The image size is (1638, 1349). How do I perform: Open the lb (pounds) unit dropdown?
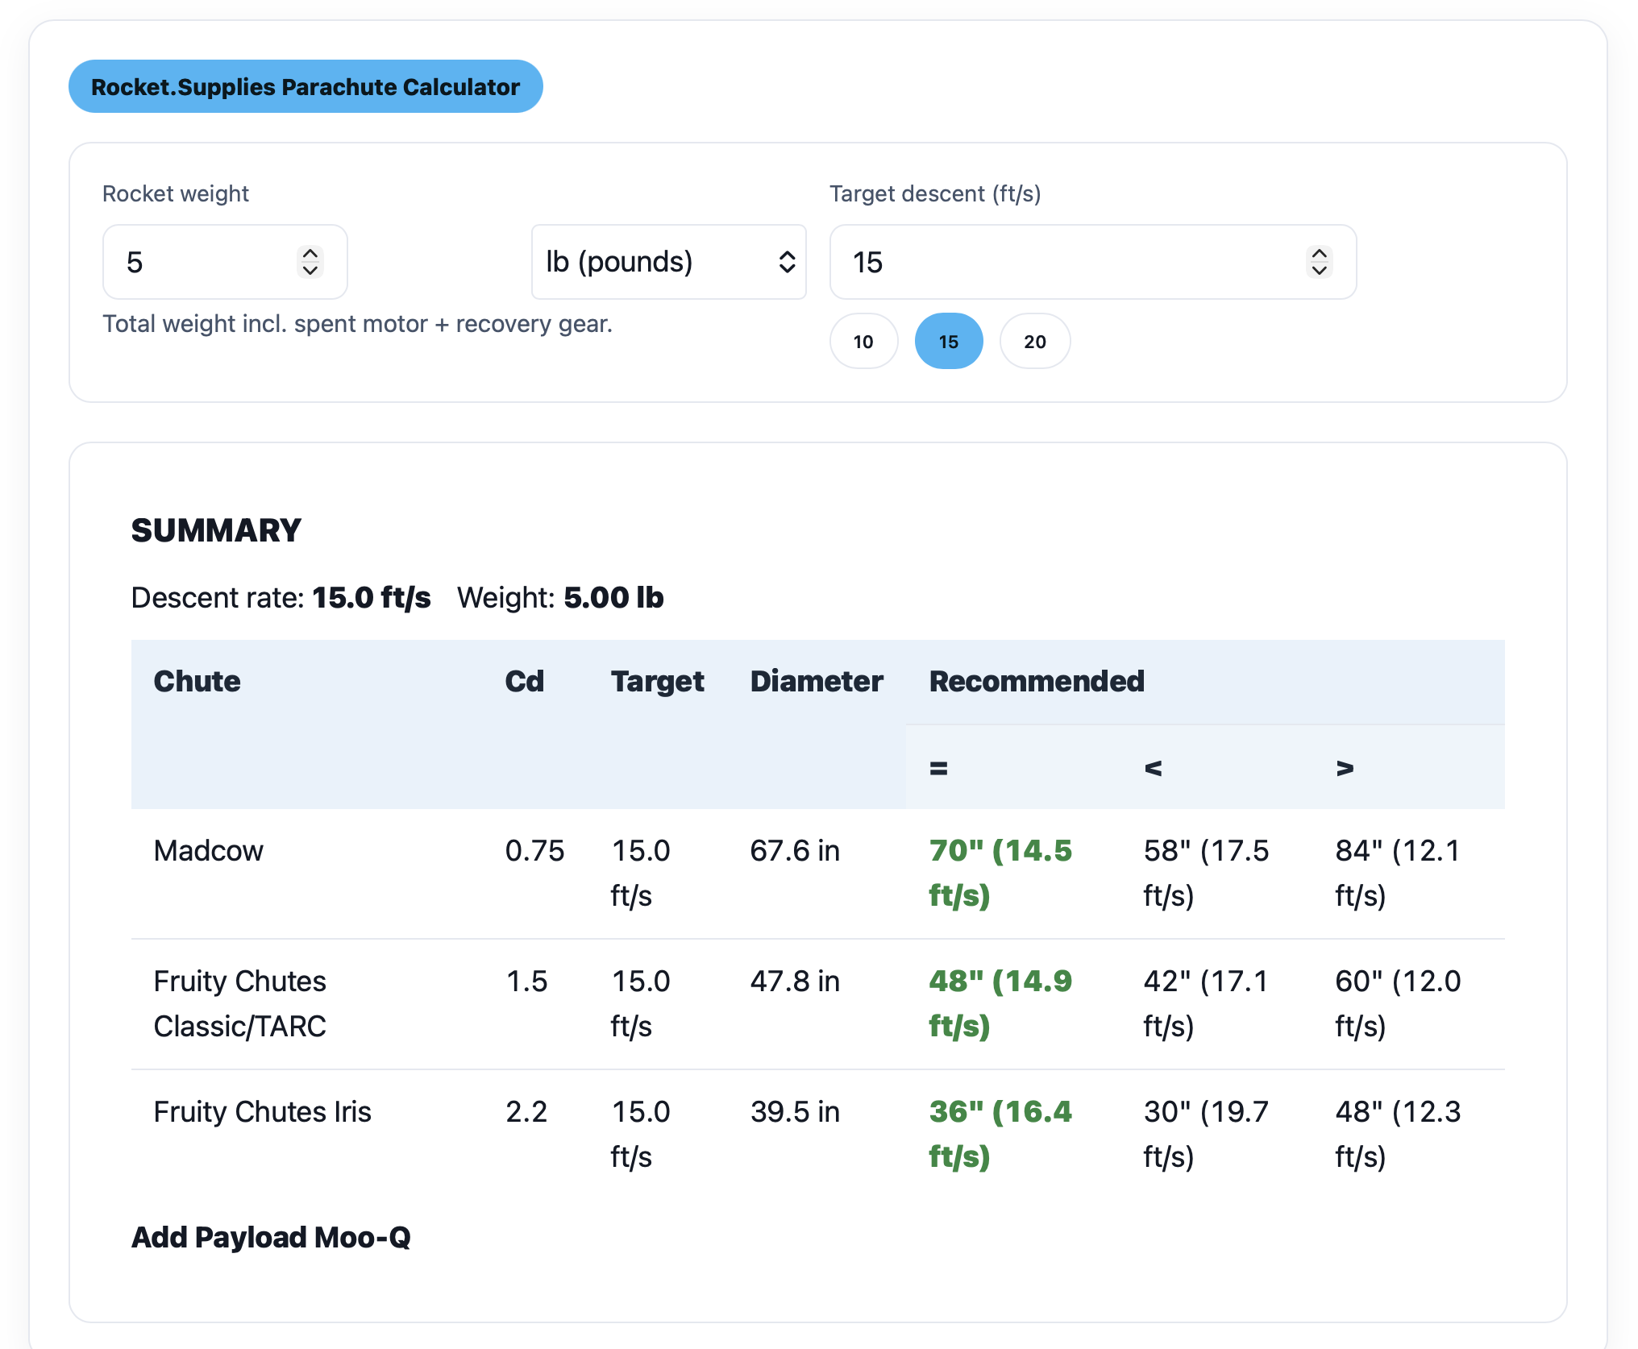pyautogui.click(x=668, y=262)
